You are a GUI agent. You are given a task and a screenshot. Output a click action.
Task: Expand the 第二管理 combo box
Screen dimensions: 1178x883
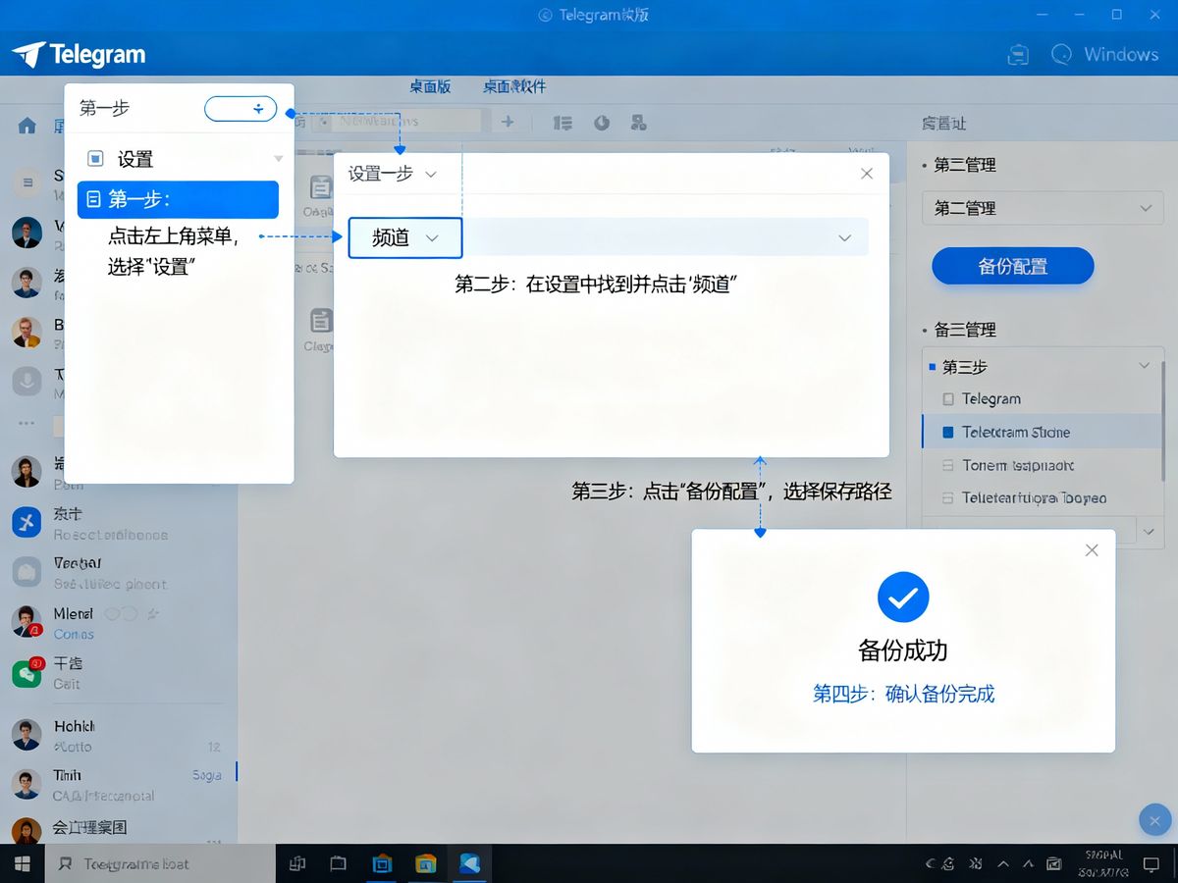pos(1042,208)
